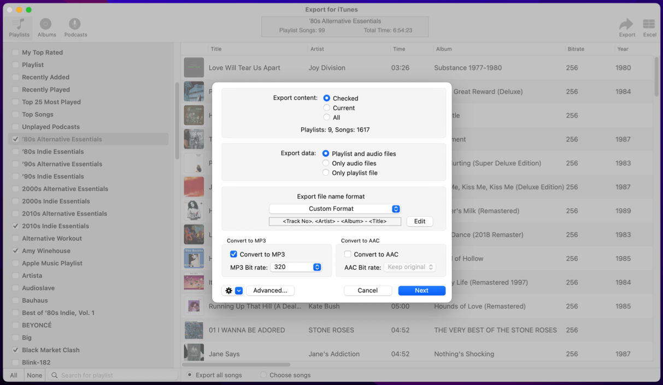Choose Only audio files option

(326, 163)
